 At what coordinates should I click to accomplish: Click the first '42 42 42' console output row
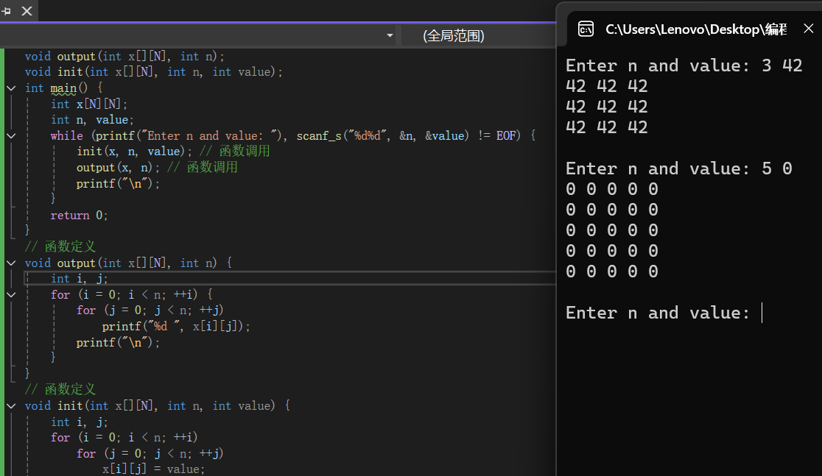coord(606,86)
